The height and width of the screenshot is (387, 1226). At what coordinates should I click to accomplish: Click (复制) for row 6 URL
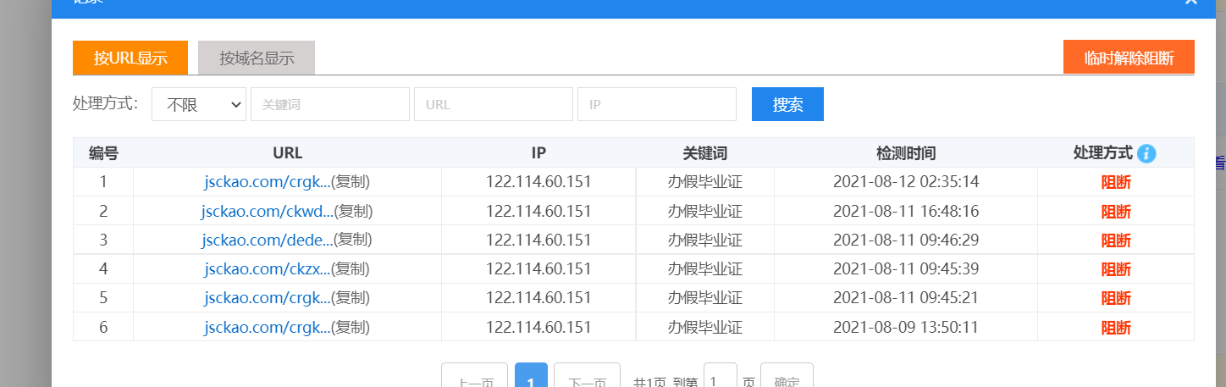tap(351, 327)
